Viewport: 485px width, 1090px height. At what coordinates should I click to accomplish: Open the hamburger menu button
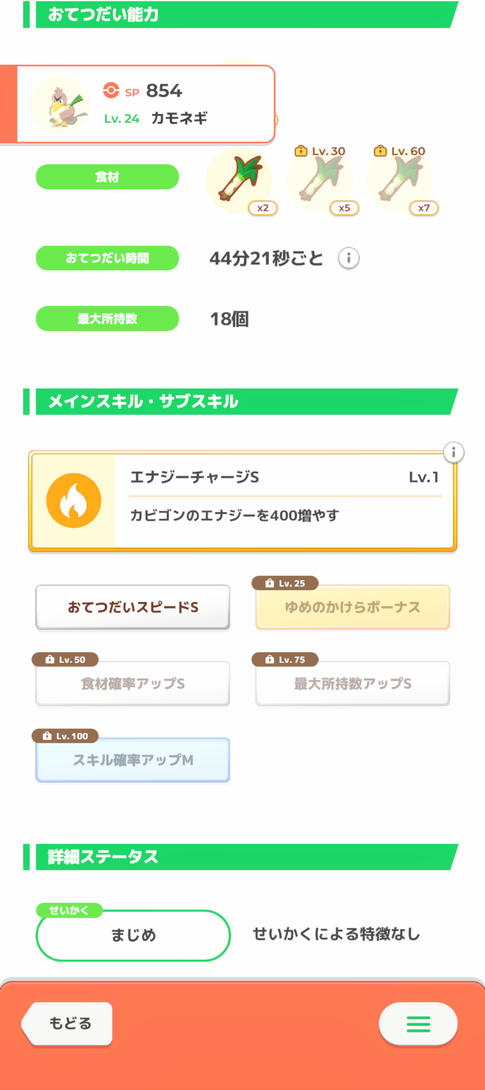418,1024
